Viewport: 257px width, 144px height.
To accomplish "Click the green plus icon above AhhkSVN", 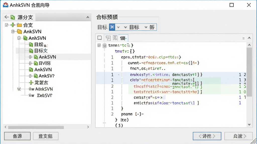I will pyautogui.click(x=31, y=82).
